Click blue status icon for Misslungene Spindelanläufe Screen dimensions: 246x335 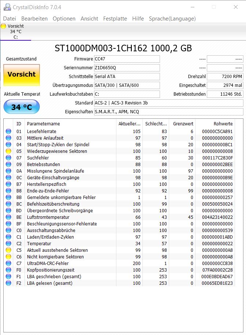pyautogui.click(x=8, y=171)
